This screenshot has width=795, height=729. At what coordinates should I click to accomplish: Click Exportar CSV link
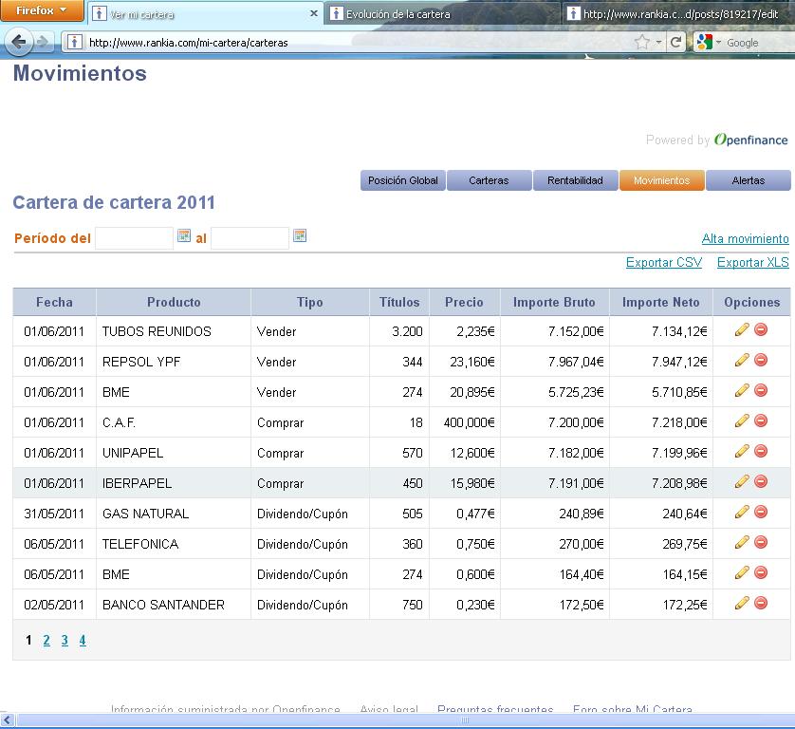664,262
